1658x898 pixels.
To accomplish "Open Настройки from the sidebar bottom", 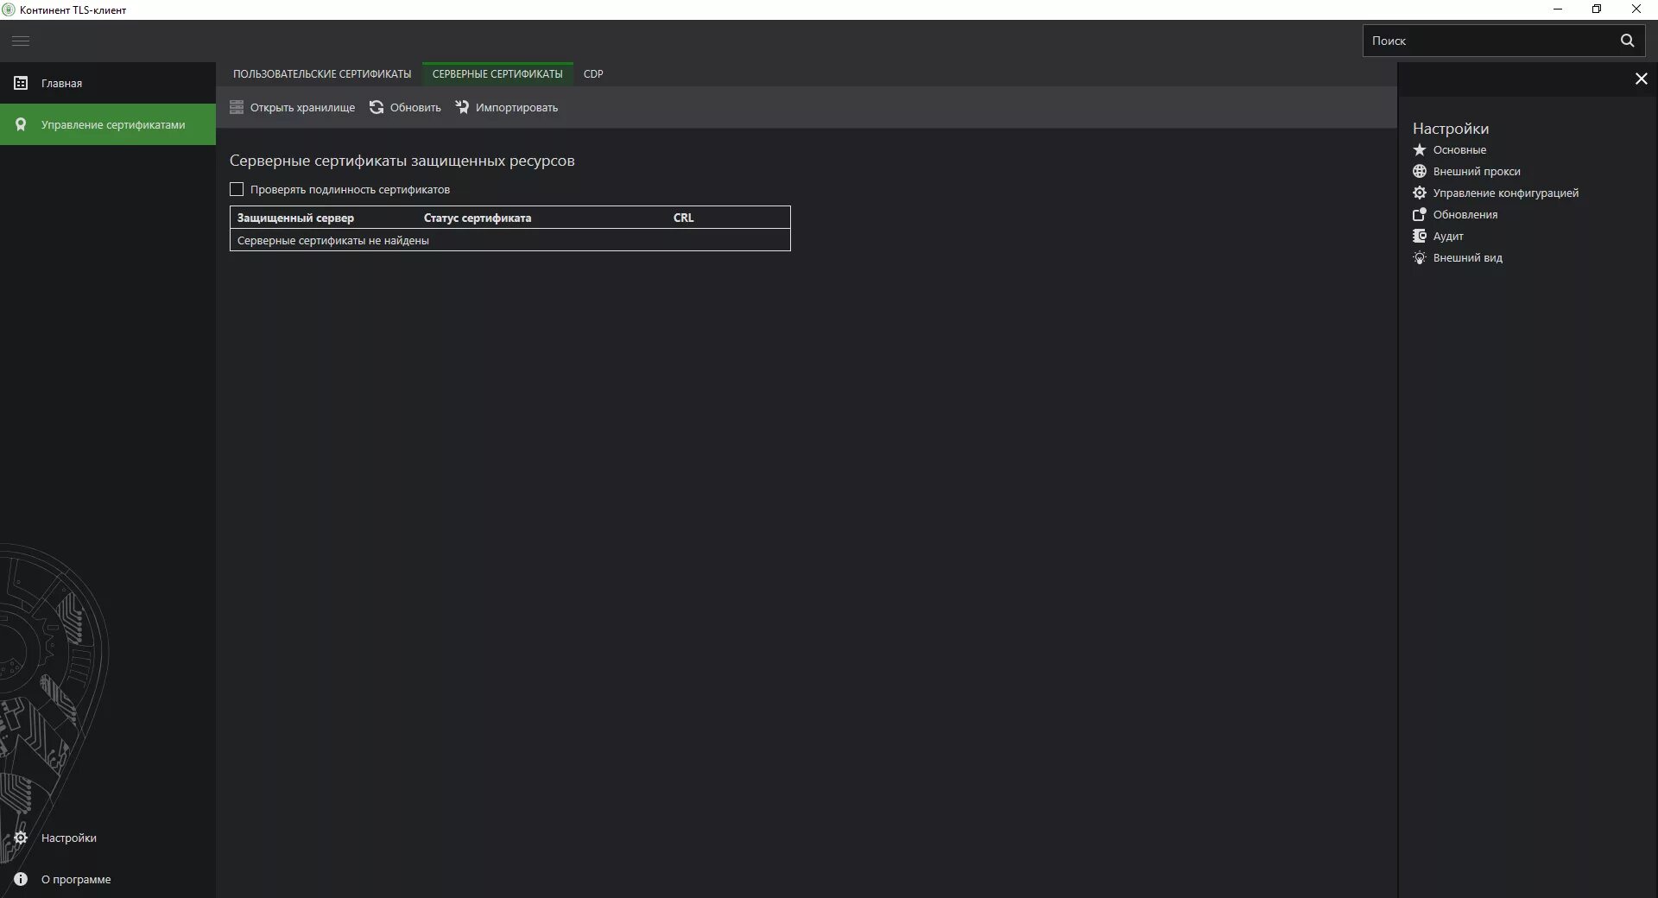I will pyautogui.click(x=108, y=838).
